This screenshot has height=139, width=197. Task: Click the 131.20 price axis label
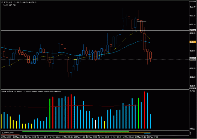(x=193, y=77)
